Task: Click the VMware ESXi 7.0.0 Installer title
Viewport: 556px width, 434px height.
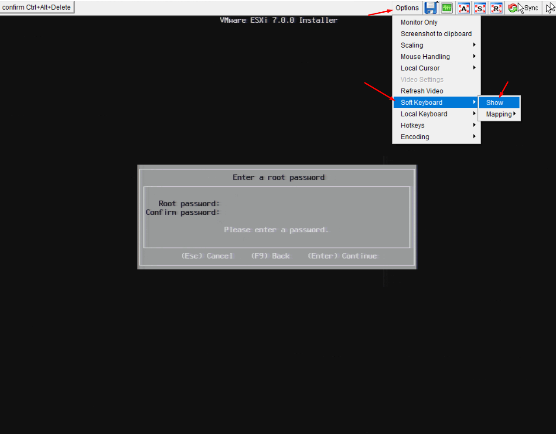Action: pos(279,20)
